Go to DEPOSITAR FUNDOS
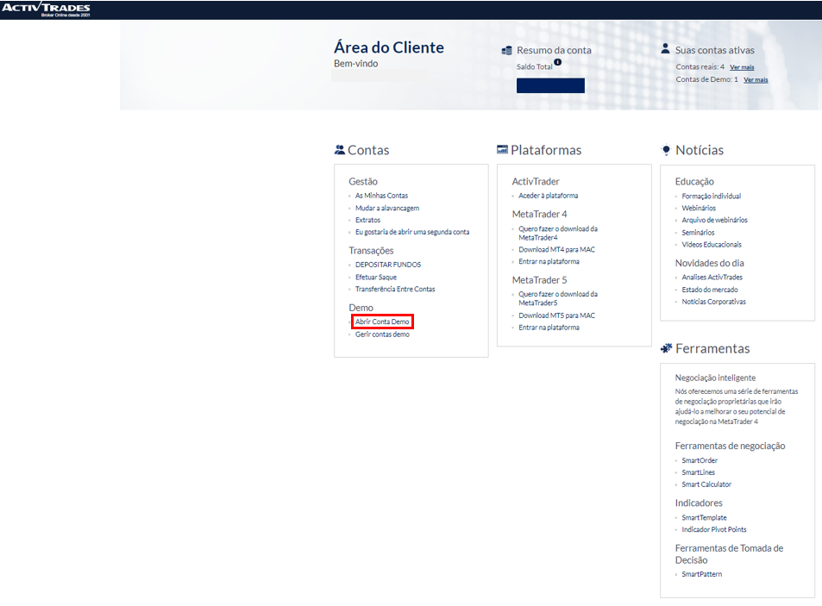Screen dimensions: 822x606 coord(388,265)
